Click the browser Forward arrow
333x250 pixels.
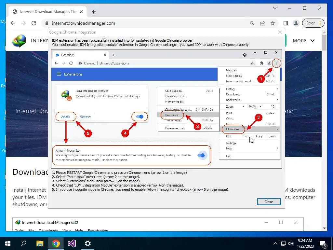(x=23, y=23)
